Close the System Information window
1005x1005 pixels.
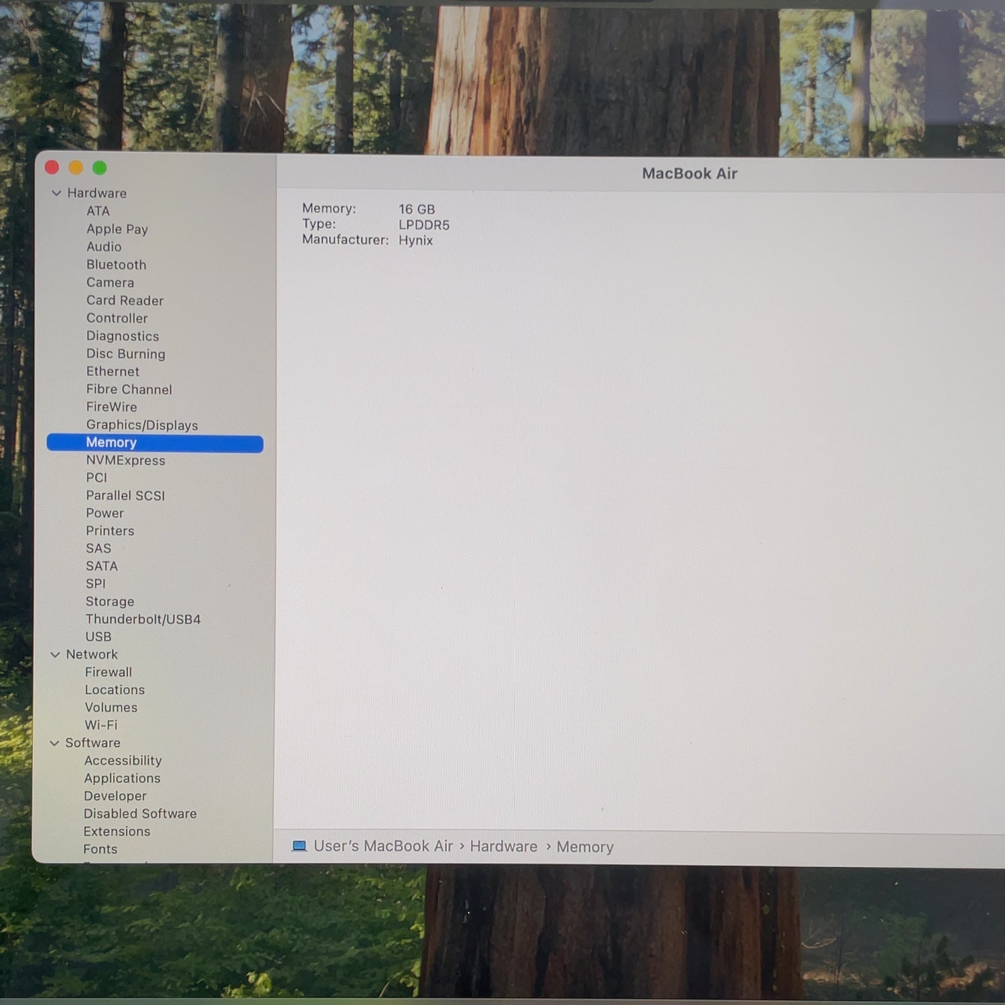click(x=52, y=167)
